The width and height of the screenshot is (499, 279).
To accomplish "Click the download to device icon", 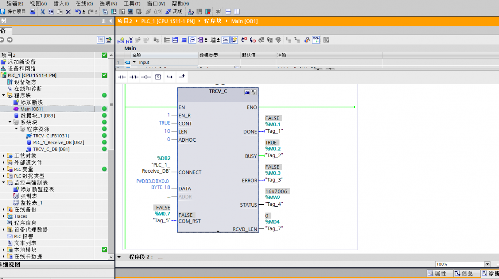I will (x=113, y=12).
